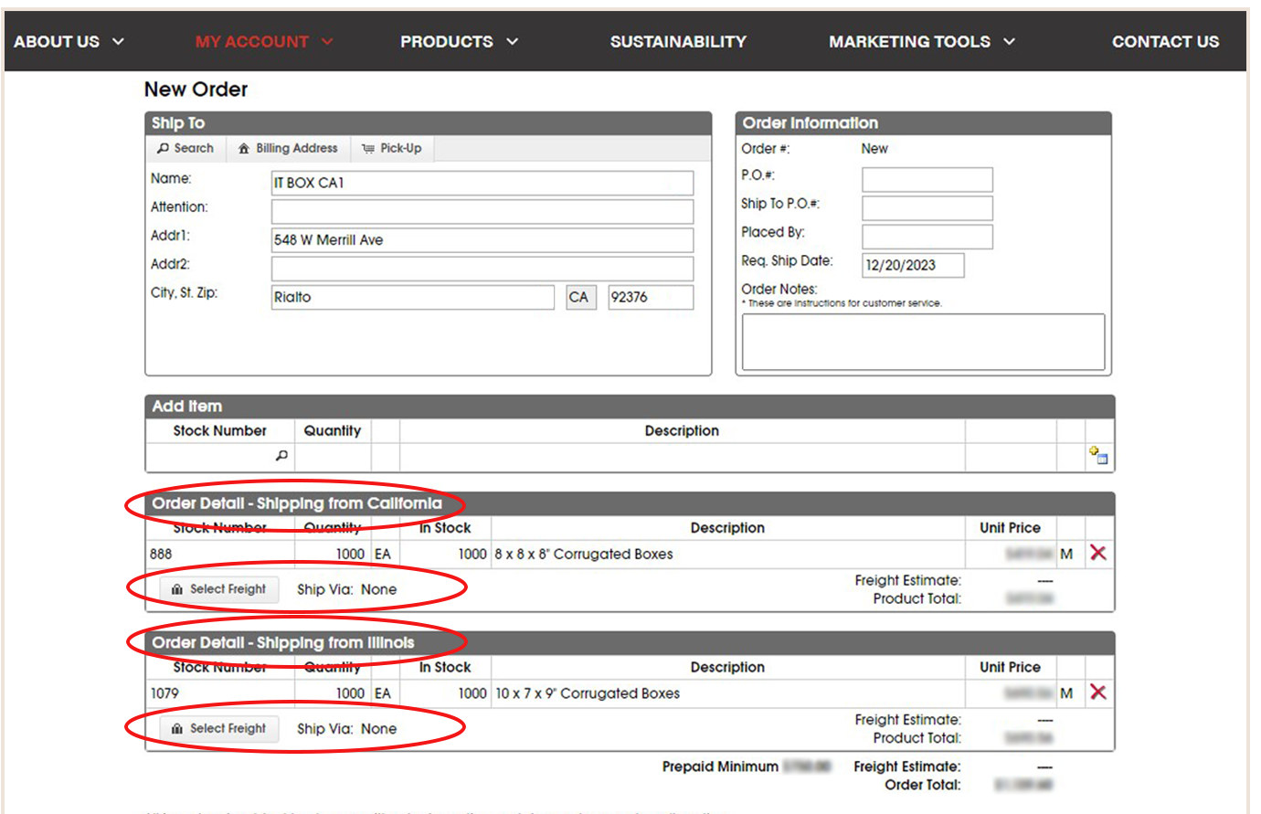
Task: Click the Name field containing IT BOX CA1
Action: tap(482, 183)
